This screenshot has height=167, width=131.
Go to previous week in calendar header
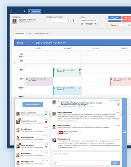tap(28, 43)
